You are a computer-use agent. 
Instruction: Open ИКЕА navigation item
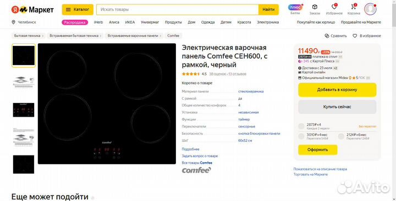click(x=130, y=22)
